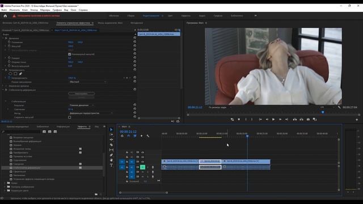
Task: Select the Ripple Edit tool
Action: coord(111,140)
